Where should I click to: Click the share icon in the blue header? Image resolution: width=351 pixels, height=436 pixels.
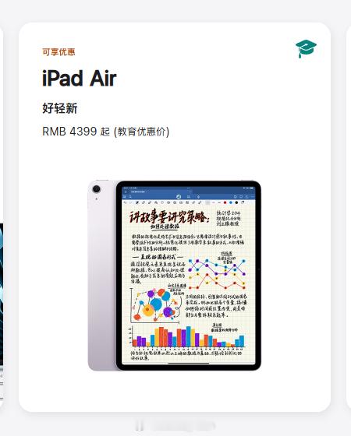pyautogui.click(x=246, y=196)
